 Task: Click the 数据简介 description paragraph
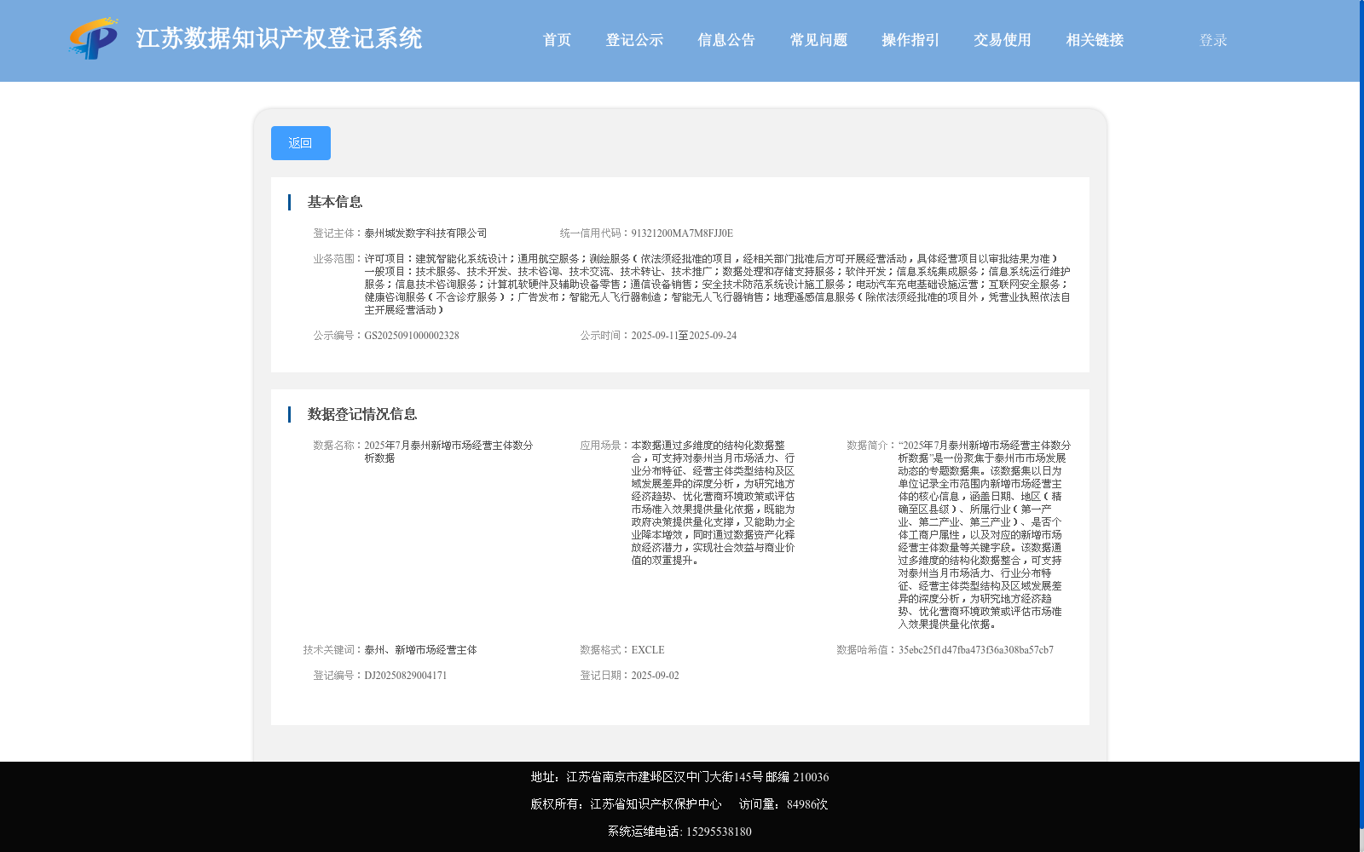[984, 535]
